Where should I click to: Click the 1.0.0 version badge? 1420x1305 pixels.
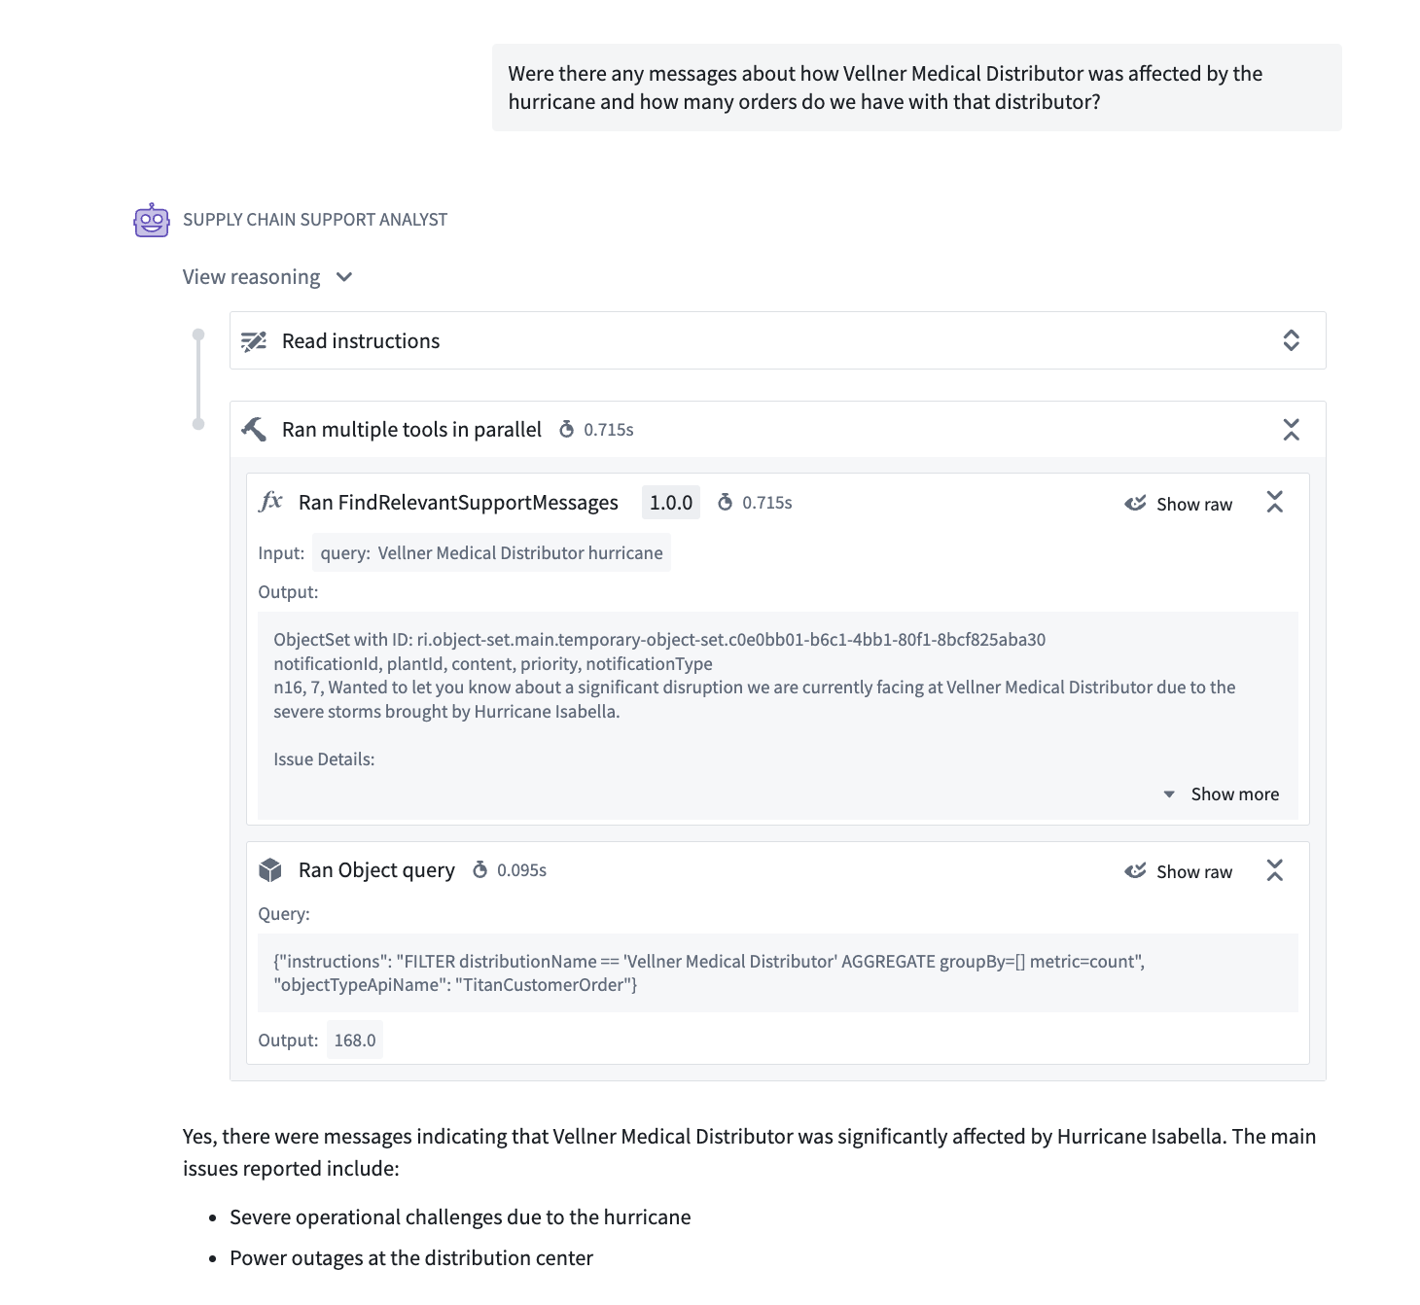(x=670, y=503)
